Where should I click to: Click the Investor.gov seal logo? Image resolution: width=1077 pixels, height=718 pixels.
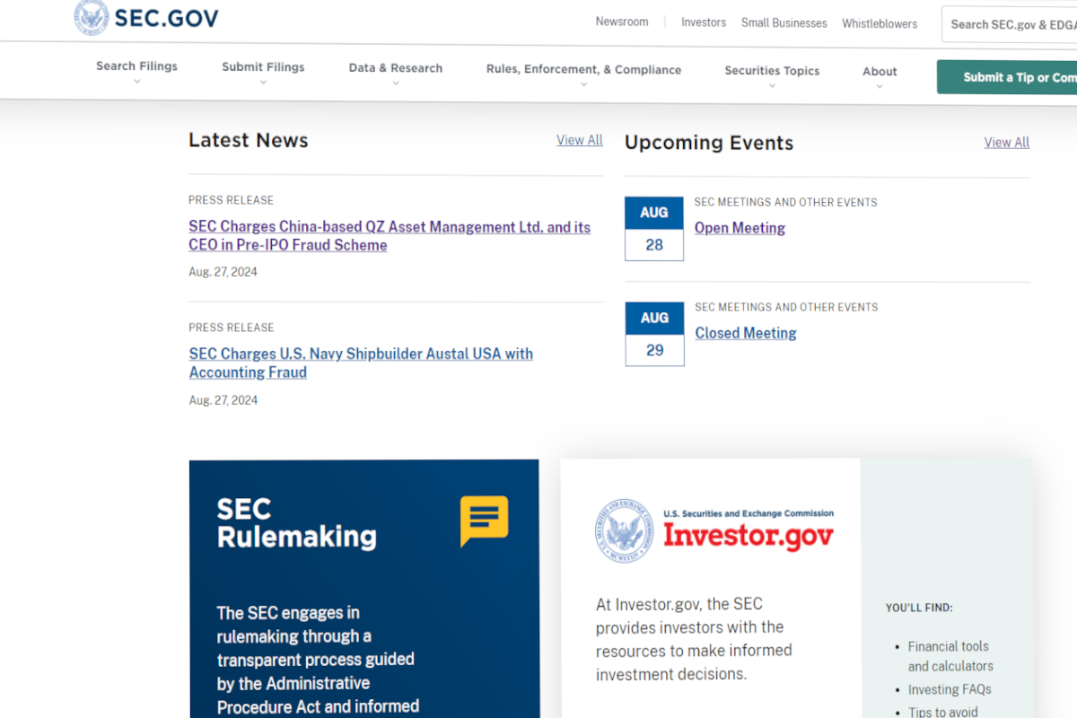pos(625,531)
